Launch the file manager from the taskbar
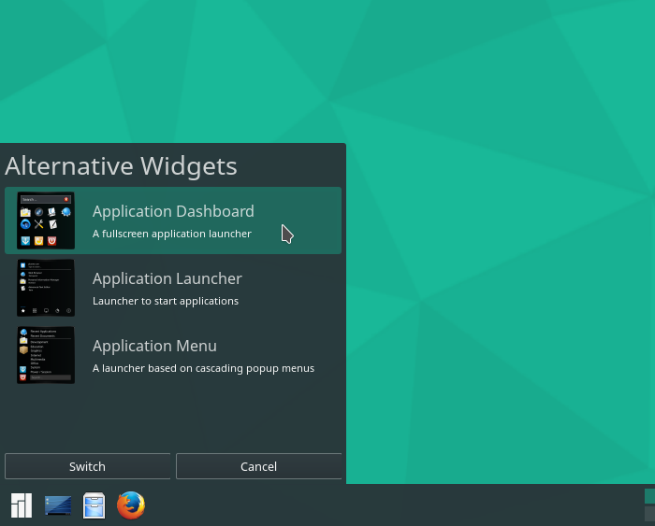The image size is (655, 526). [95, 505]
